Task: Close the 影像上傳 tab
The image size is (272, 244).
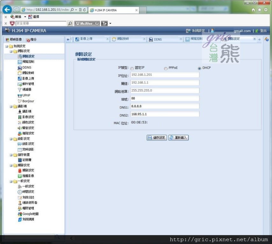Action: click(x=107, y=39)
